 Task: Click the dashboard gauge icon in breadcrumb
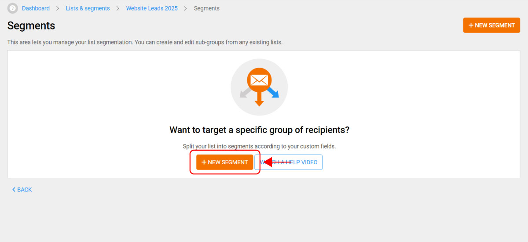[x=13, y=8]
